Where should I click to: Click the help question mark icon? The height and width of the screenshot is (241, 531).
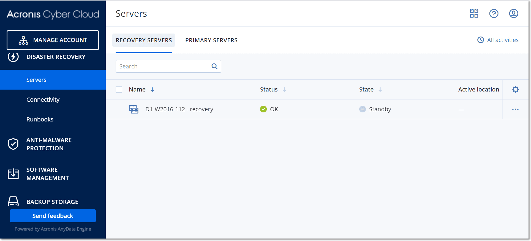point(494,13)
